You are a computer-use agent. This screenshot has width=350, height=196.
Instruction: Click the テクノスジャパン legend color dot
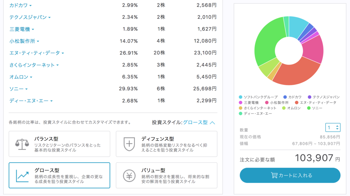click(x=309, y=97)
